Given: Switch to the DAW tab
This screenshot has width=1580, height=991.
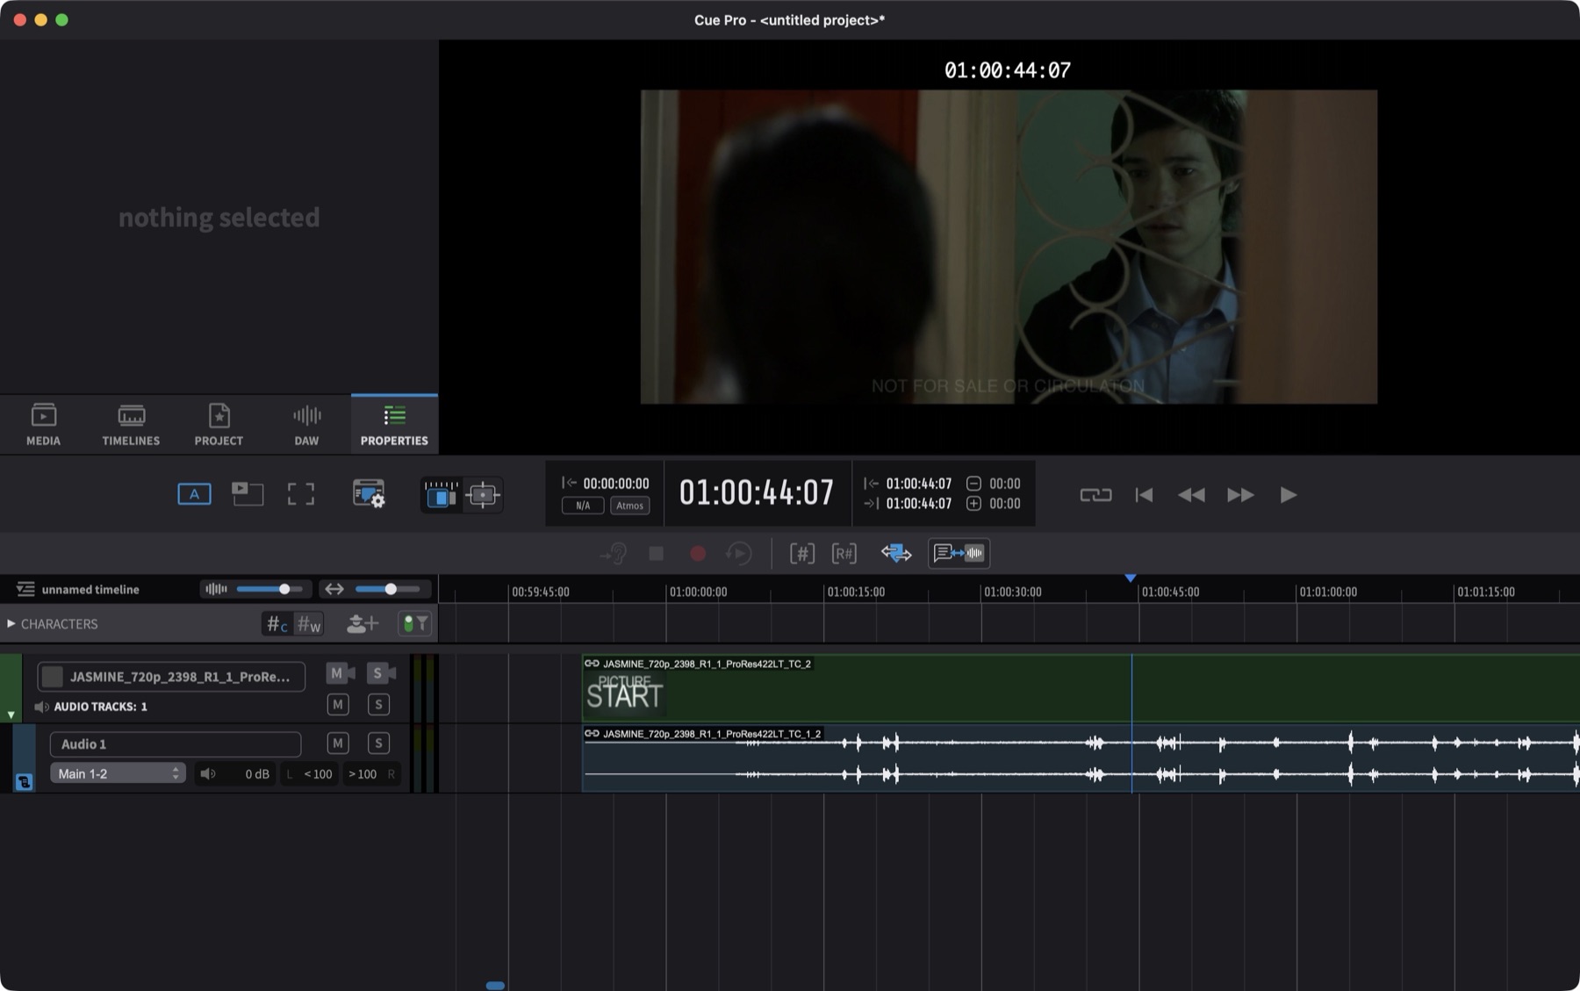Looking at the screenshot, I should [306, 424].
